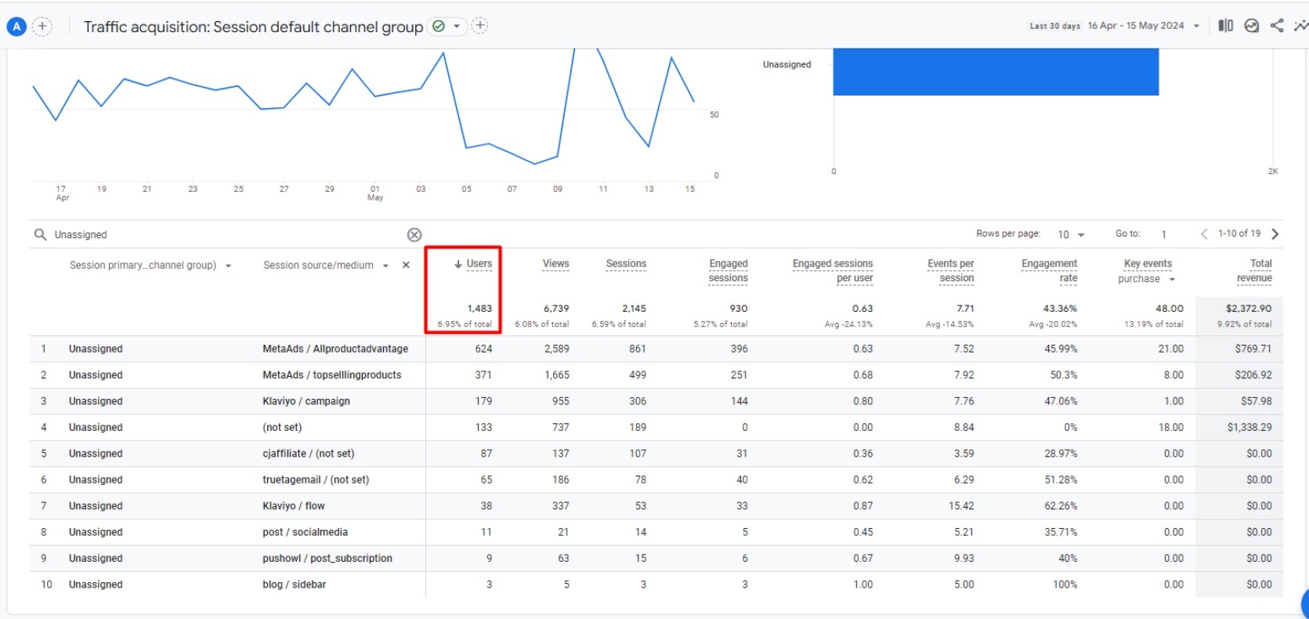Select the "MetaAds / Allproductadvantage" cell
Viewport: 1309px width, 619px height.
335,349
